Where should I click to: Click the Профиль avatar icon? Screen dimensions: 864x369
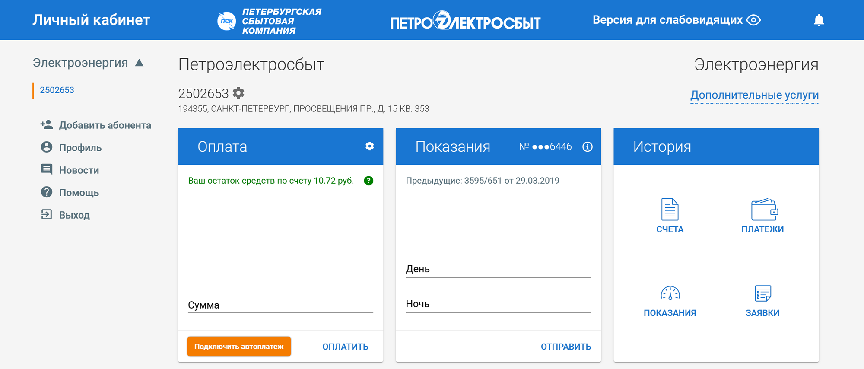[47, 147]
